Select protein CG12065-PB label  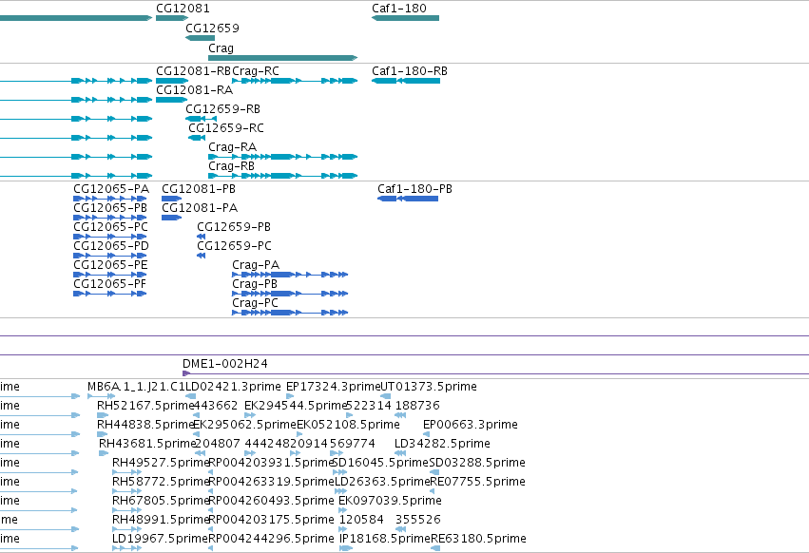tap(110, 208)
